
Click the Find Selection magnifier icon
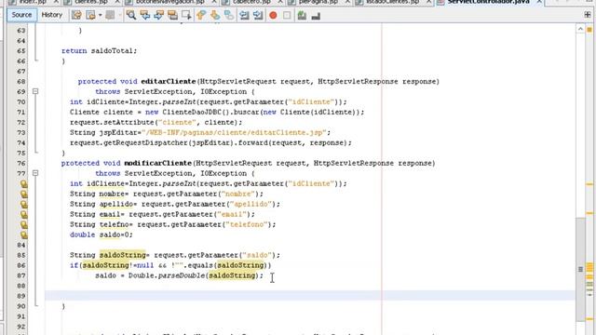click(131, 15)
